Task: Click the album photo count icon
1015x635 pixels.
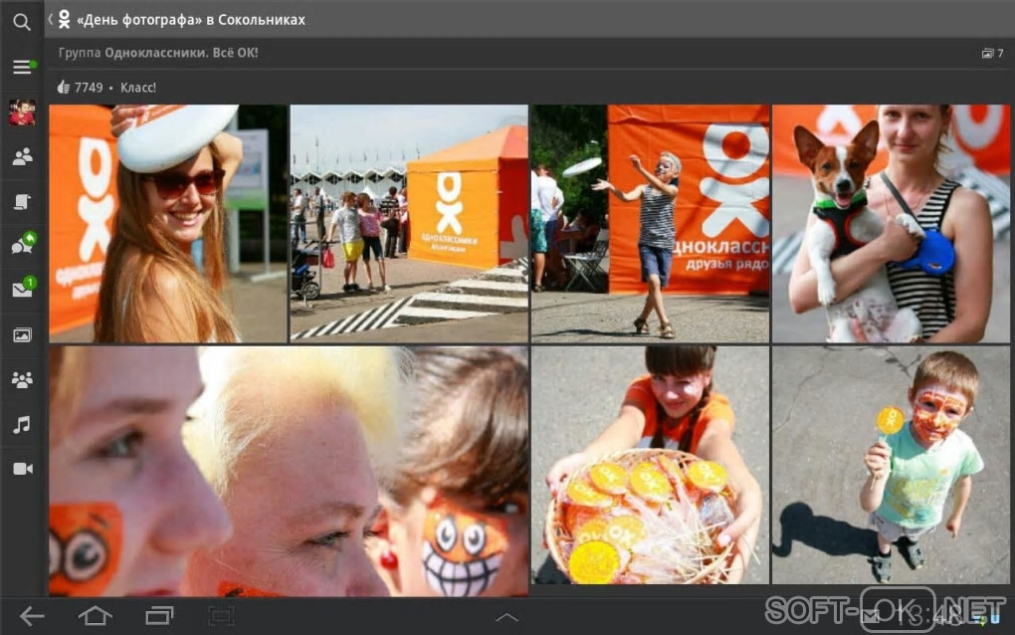Action: [987, 53]
